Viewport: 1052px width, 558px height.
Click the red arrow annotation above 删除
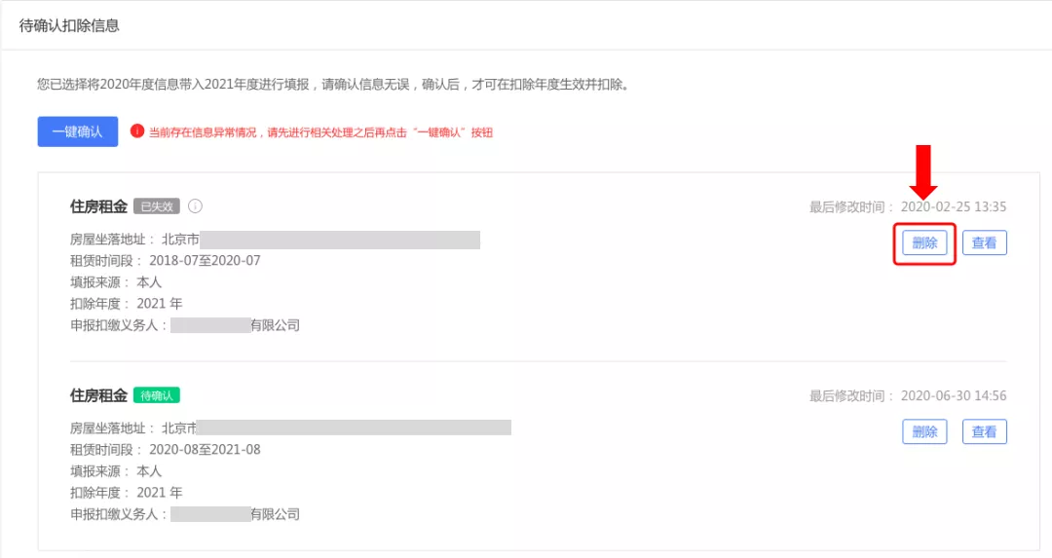pyautogui.click(x=923, y=171)
